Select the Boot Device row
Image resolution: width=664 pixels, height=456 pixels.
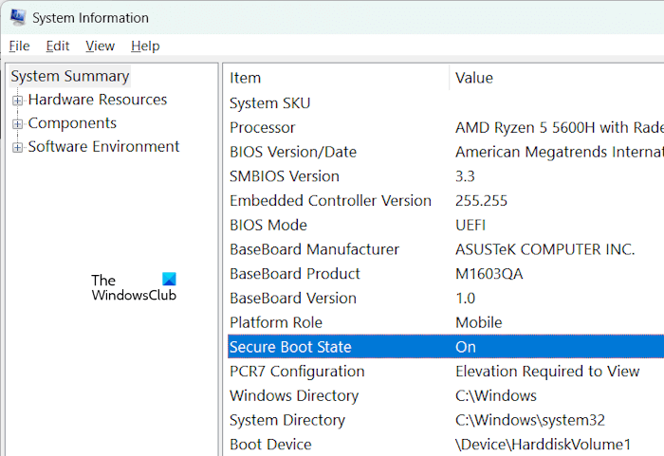[270, 445]
